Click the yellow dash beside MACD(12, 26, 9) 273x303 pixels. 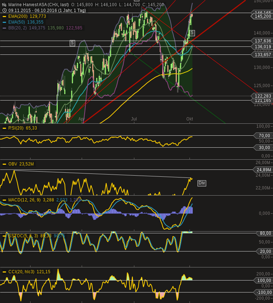point(4,200)
